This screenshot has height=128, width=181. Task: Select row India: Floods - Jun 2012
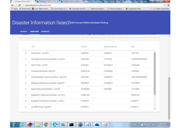[88, 53]
